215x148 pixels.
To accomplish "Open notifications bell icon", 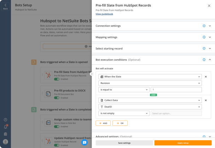I will click(x=6, y=127).
